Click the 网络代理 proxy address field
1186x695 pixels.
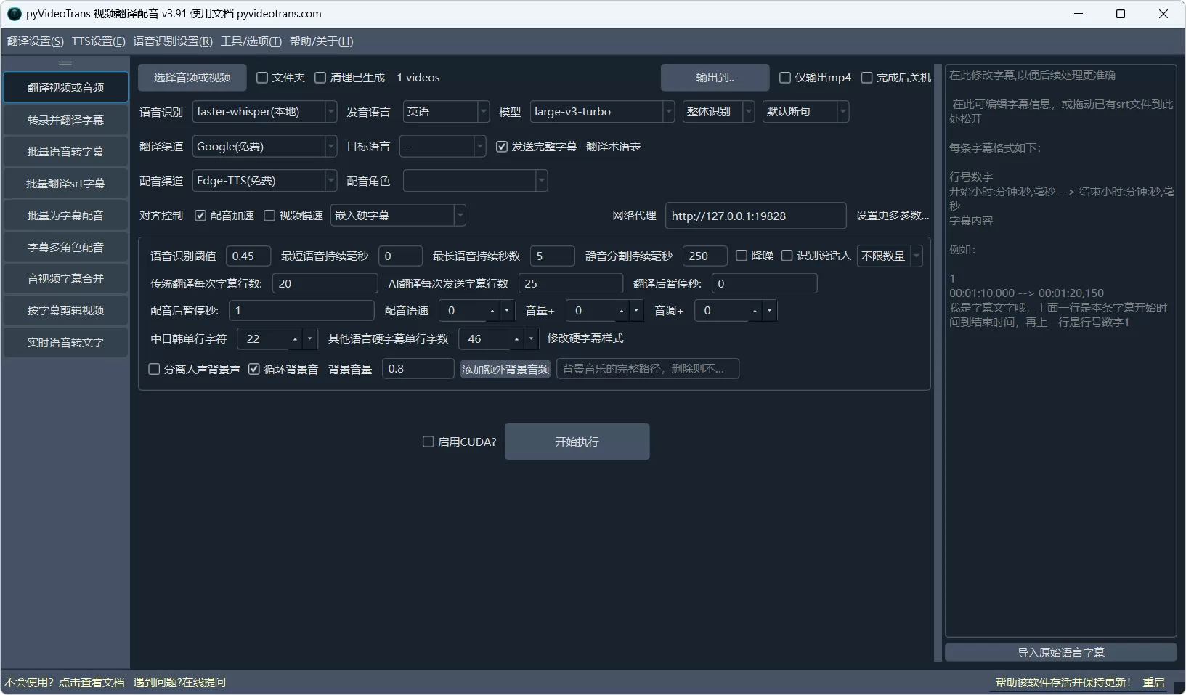click(x=755, y=215)
